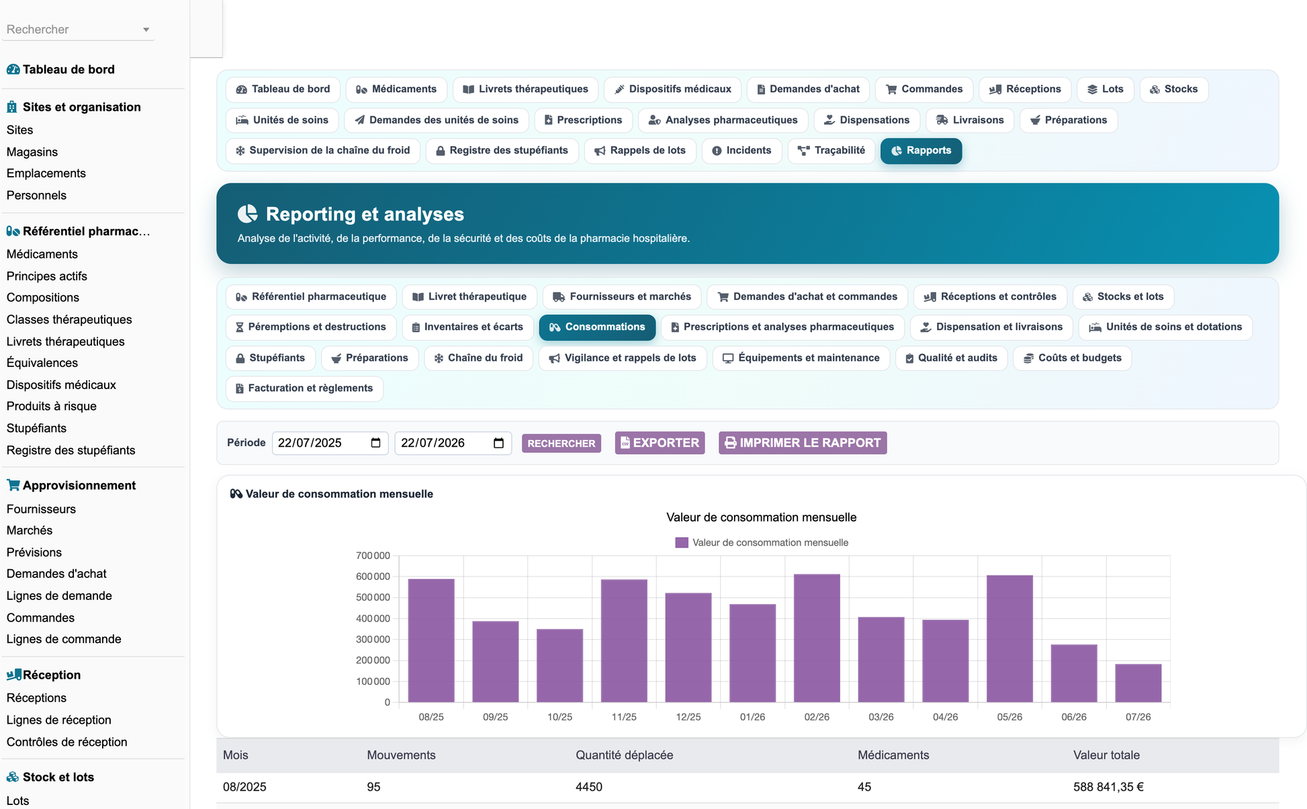Switch to Prescriptions et analyses pharmaceutiques tab
The width and height of the screenshot is (1307, 809).
[x=783, y=327]
